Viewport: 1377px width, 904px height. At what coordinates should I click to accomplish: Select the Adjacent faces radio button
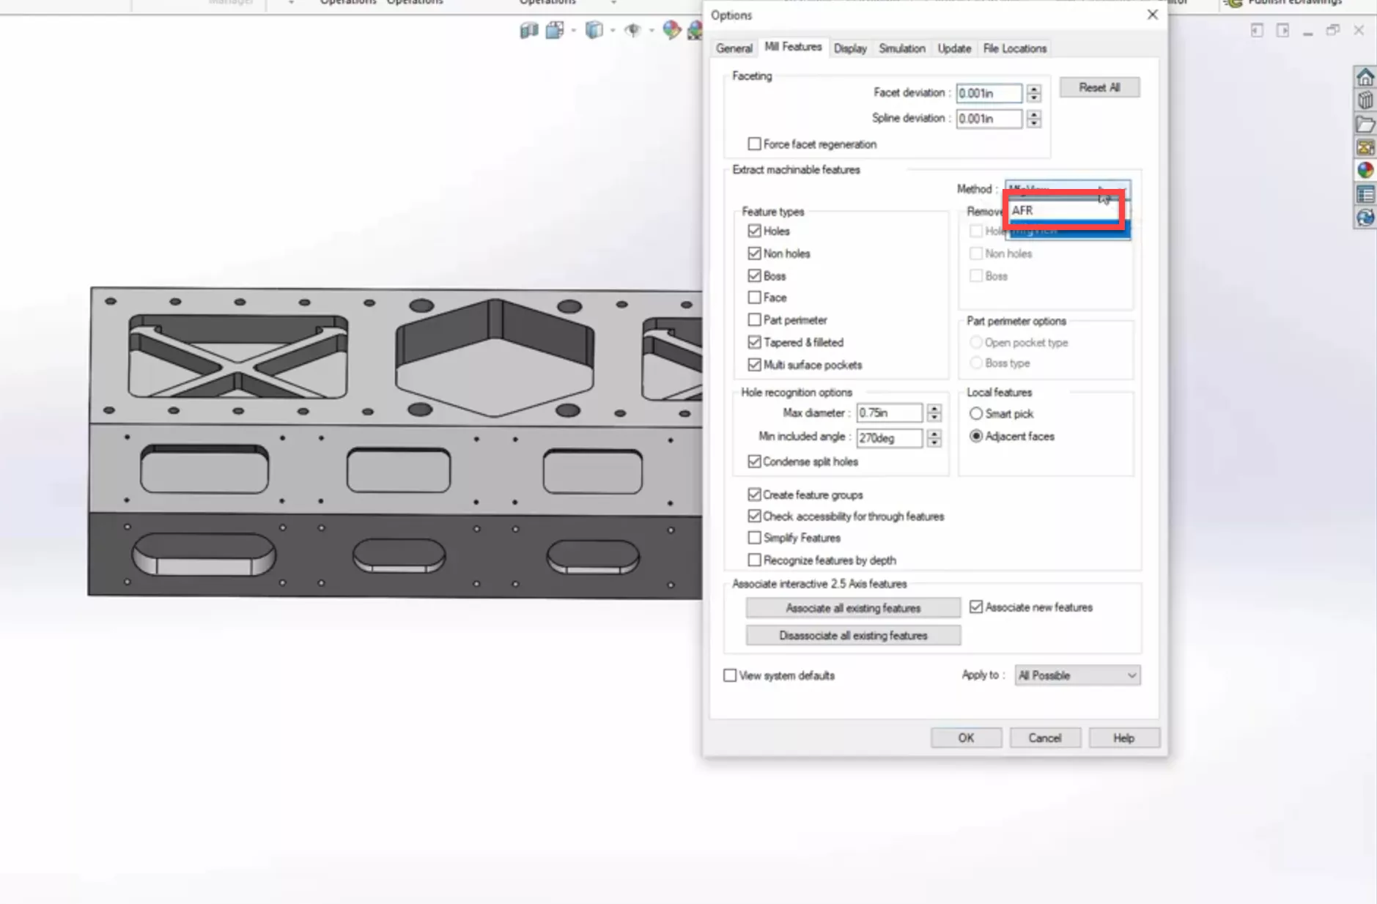976,437
